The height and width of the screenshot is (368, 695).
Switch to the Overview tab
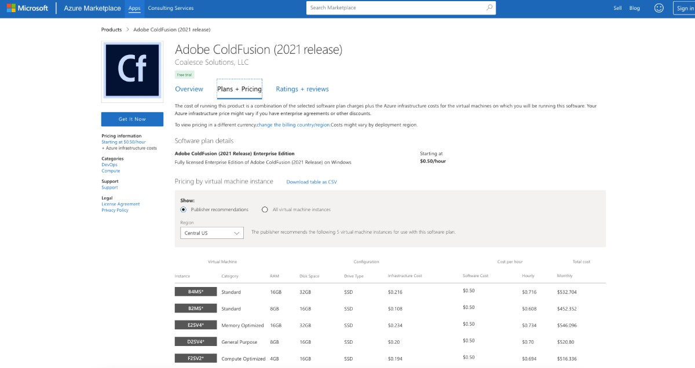189,89
